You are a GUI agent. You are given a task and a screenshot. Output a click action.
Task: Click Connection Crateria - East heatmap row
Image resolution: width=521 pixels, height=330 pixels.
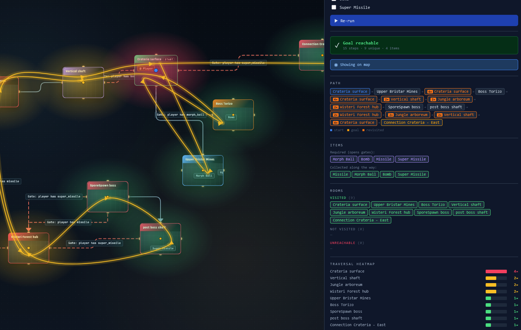click(x=424, y=325)
